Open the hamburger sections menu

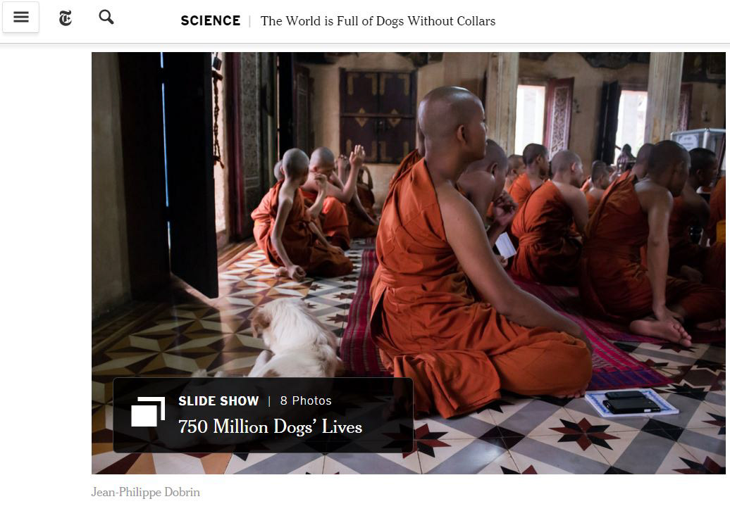[x=20, y=18]
